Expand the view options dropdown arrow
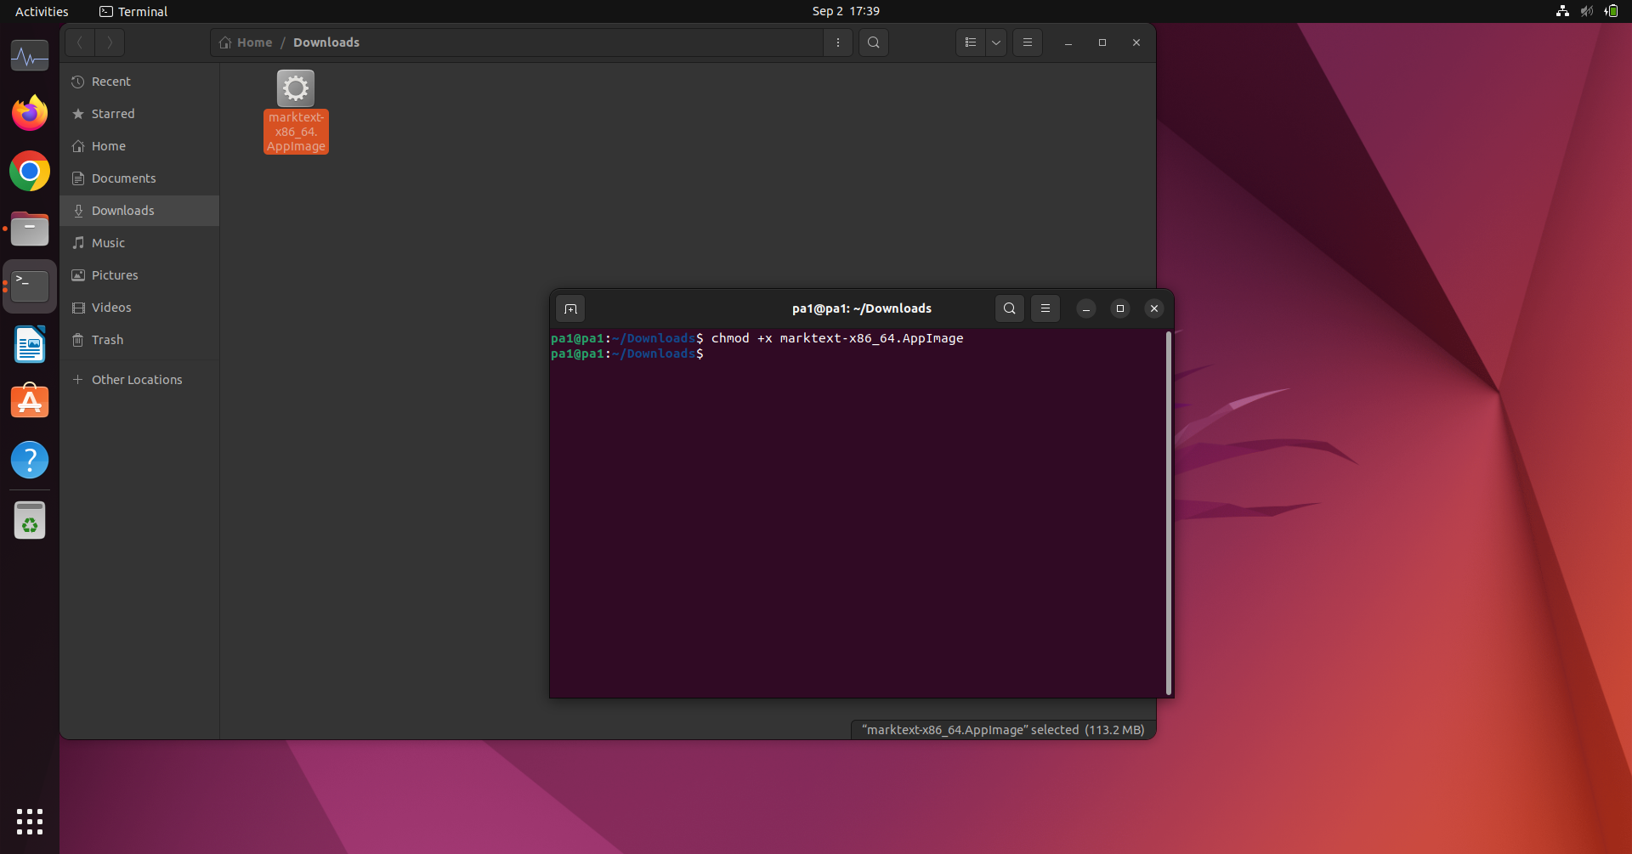The width and height of the screenshot is (1632, 854). pos(996,42)
